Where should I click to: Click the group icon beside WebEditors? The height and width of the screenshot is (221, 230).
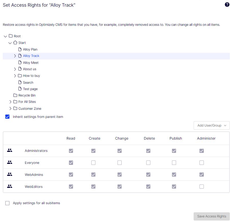coord(9,187)
